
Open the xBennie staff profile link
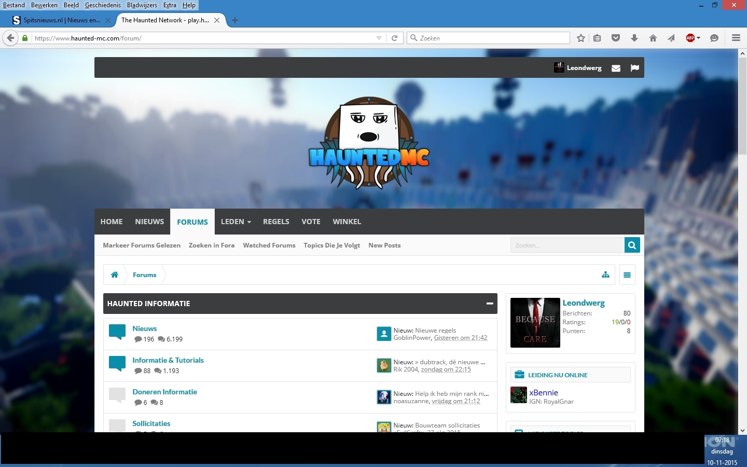(544, 393)
